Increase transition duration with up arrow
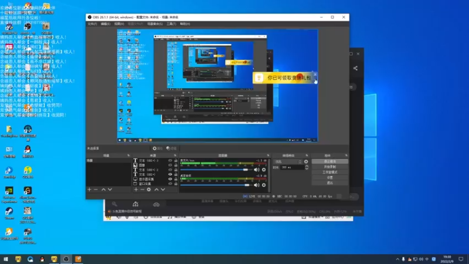 click(307, 167)
